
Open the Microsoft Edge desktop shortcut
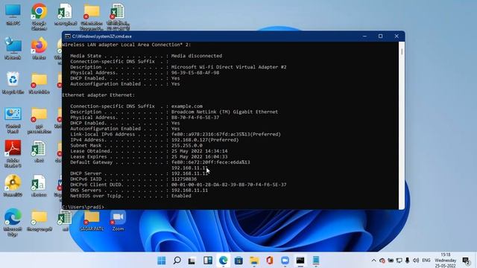click(13, 222)
